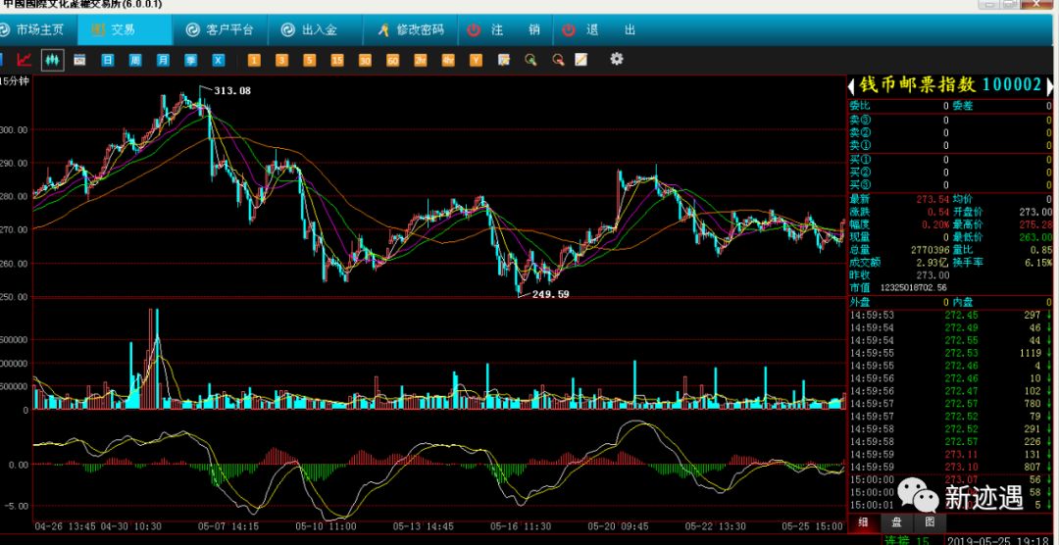Image resolution: width=1059 pixels, height=545 pixels.
Task: Click the 14:59:53 tick row
Action: (x=949, y=315)
